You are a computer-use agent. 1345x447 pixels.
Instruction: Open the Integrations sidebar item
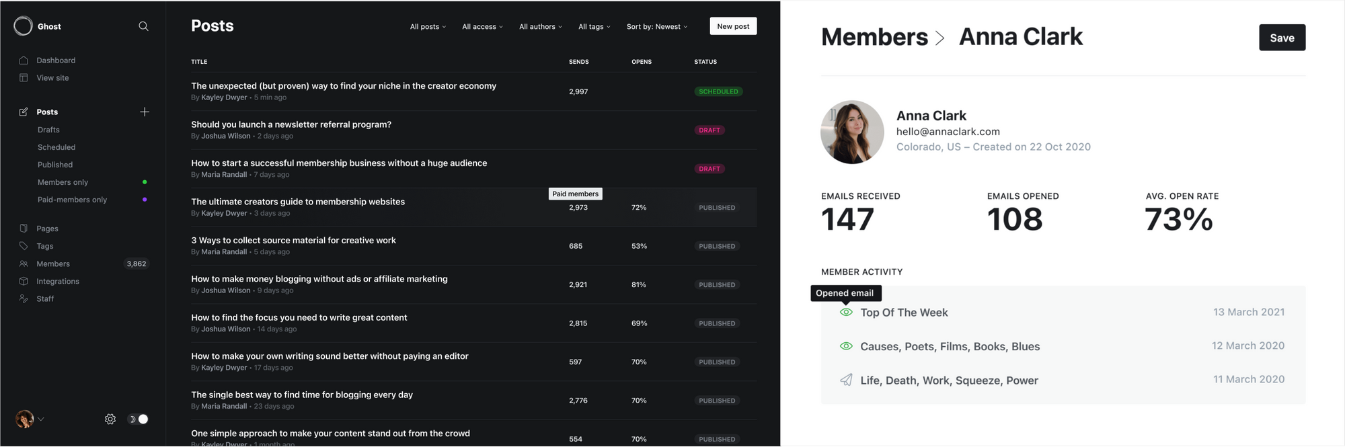58,282
